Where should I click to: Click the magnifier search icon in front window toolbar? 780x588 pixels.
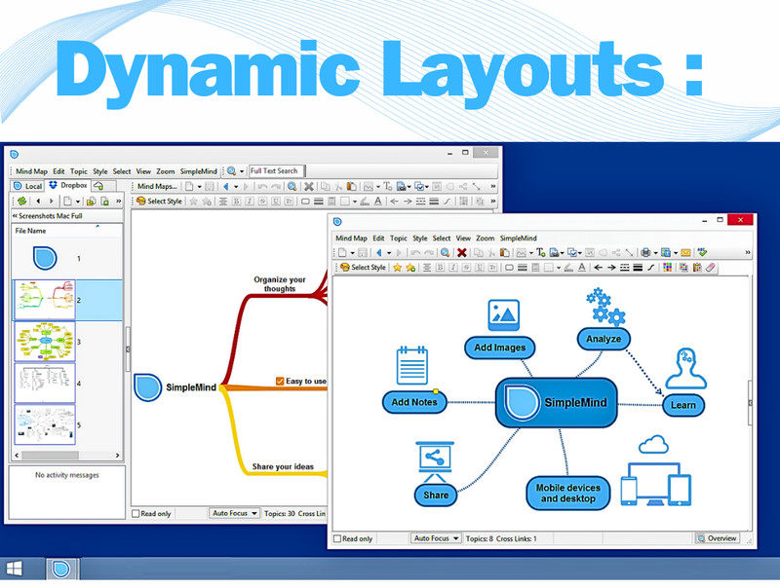(x=445, y=252)
